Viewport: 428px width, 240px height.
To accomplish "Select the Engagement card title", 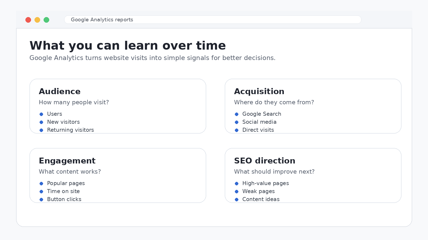I will click(67, 161).
